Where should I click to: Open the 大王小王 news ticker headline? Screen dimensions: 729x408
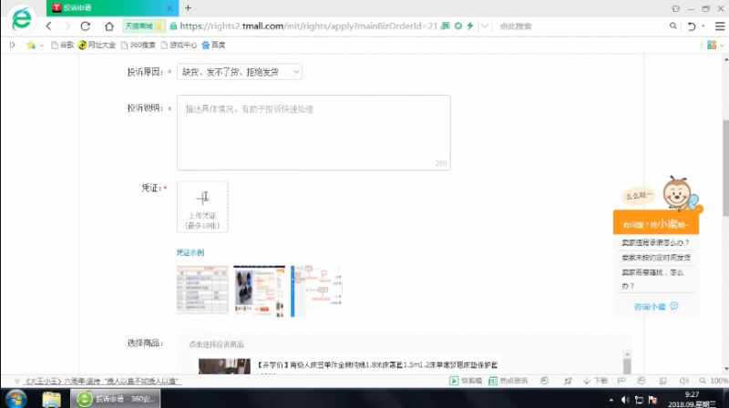click(x=101, y=381)
